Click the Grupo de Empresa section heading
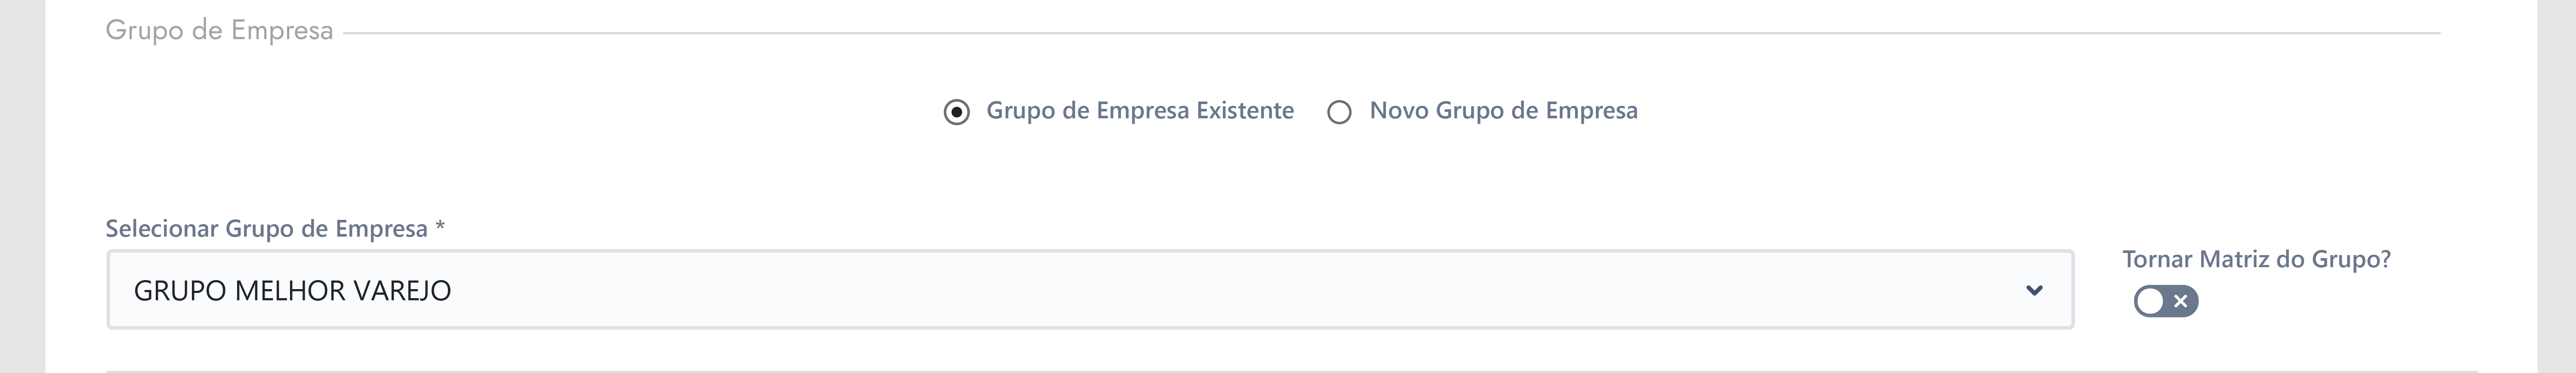 click(219, 31)
